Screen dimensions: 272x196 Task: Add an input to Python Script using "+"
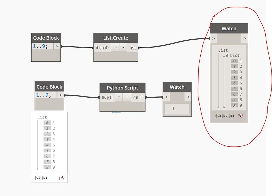(119, 97)
